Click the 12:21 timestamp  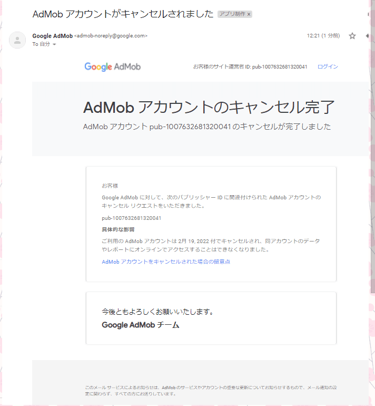pyautogui.click(x=323, y=36)
